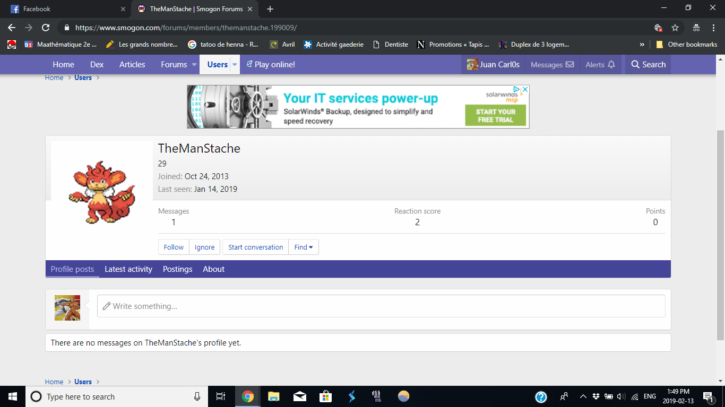Open File Explorer from the taskbar
Viewport: 725px width, 407px height.
274,396
